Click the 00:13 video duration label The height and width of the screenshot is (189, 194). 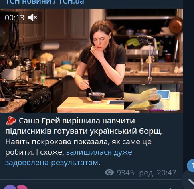point(14,18)
